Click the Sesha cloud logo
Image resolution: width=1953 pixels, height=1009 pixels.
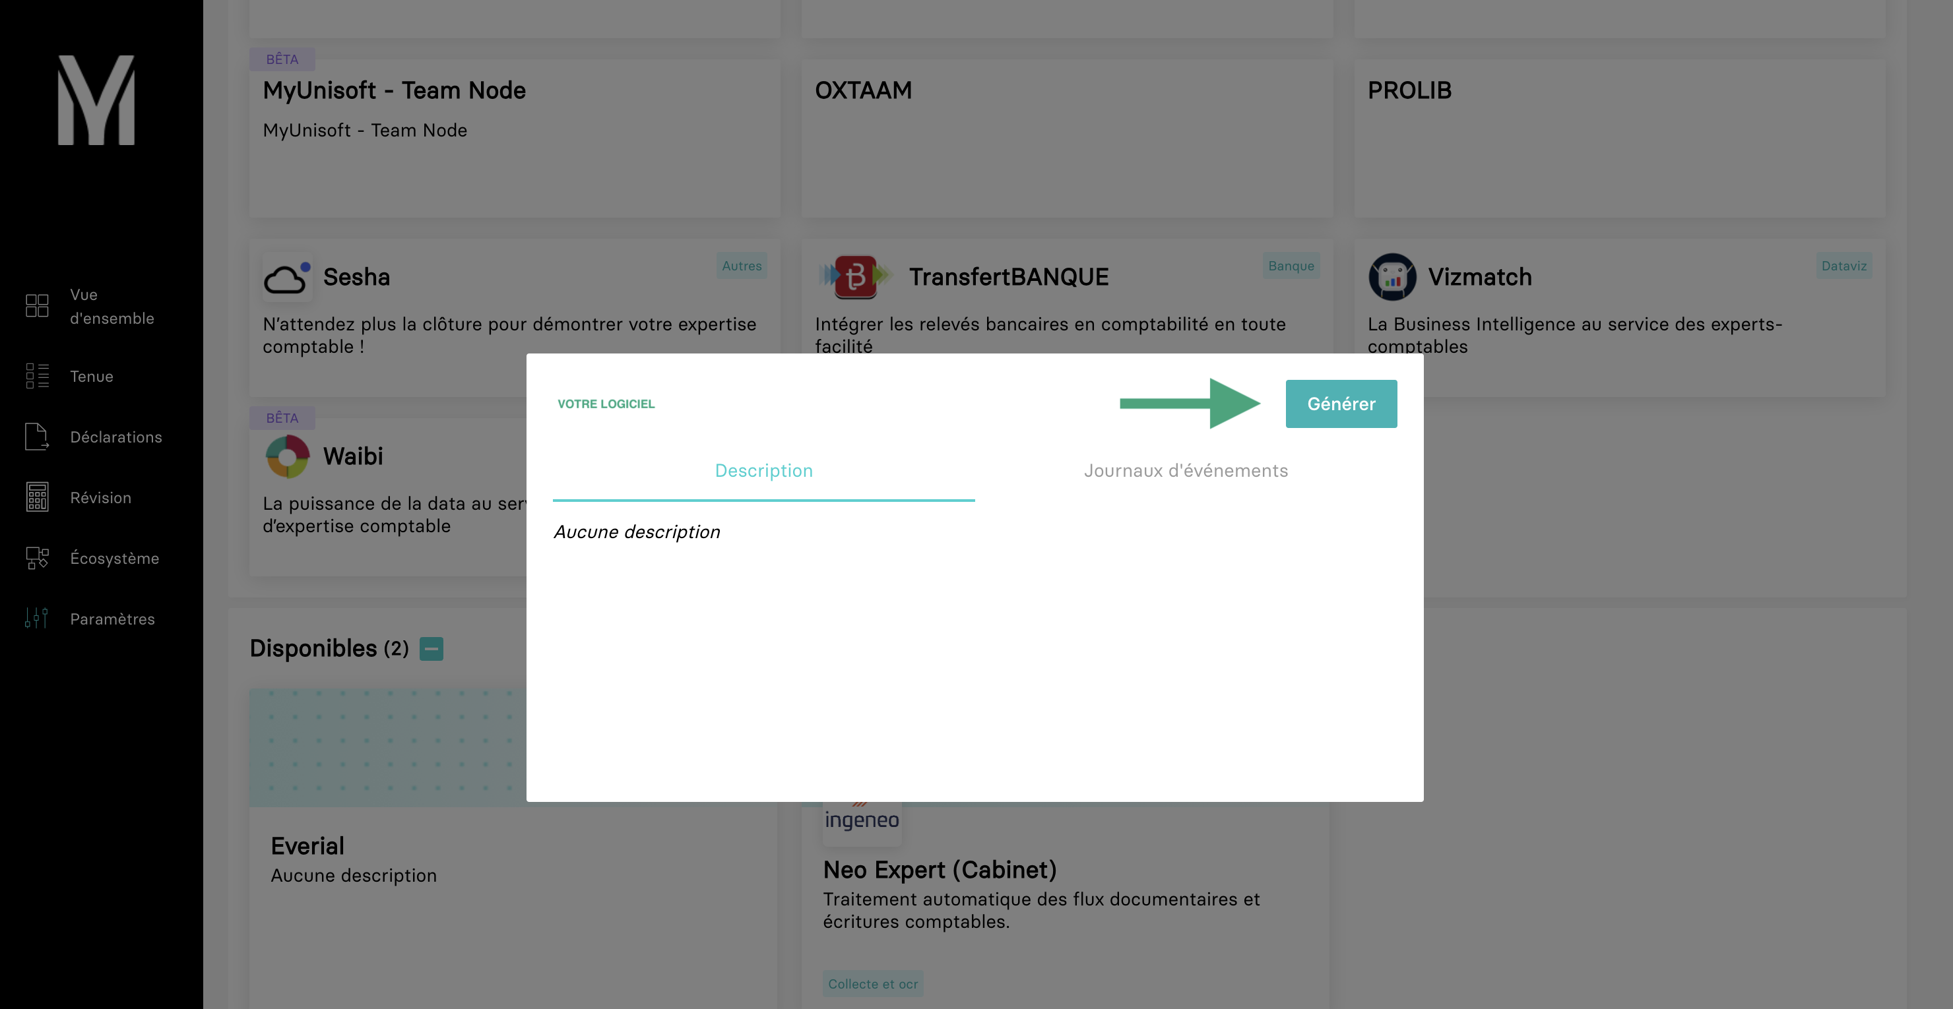tap(287, 277)
